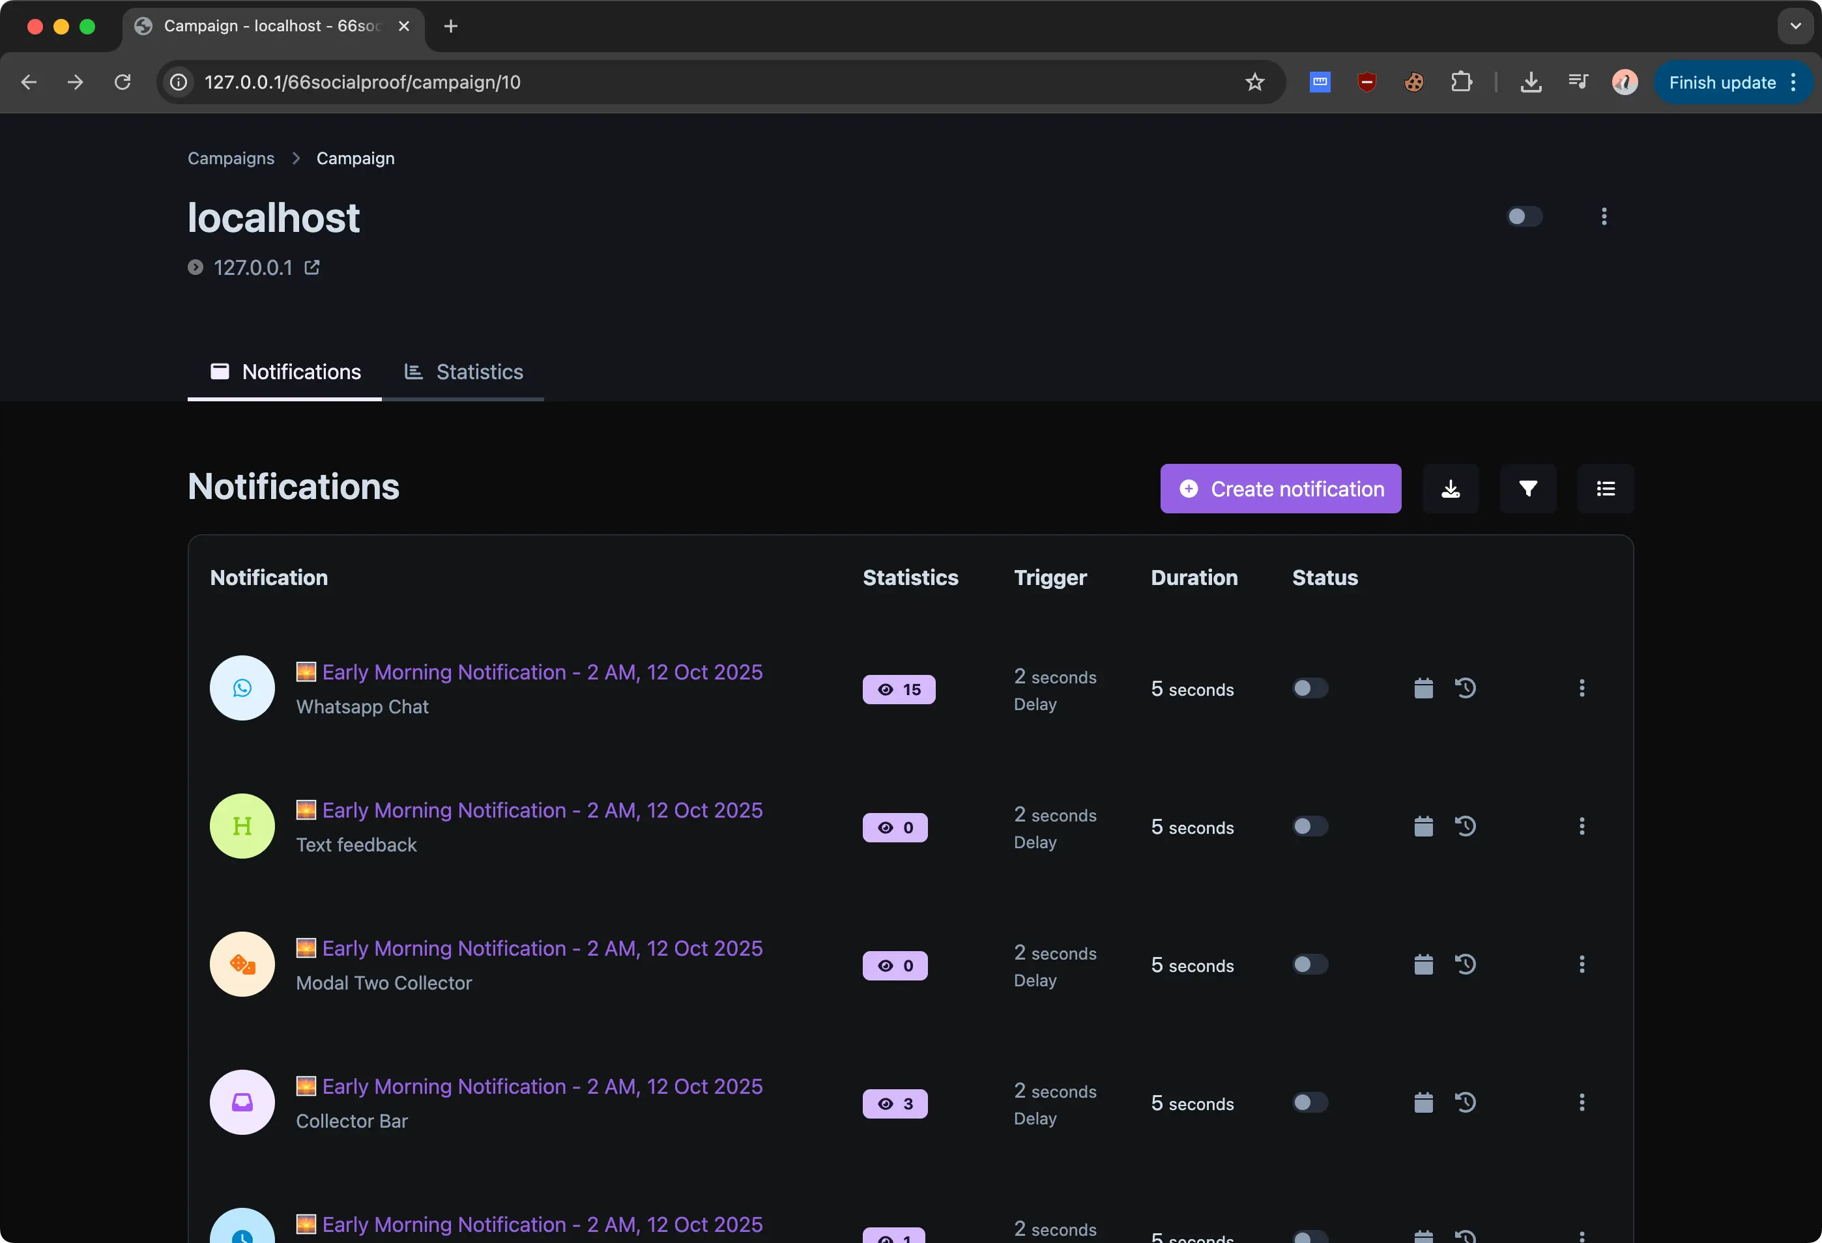1822x1243 pixels.
Task: Click calendar icon on Collector Bar row
Action: coord(1423,1103)
